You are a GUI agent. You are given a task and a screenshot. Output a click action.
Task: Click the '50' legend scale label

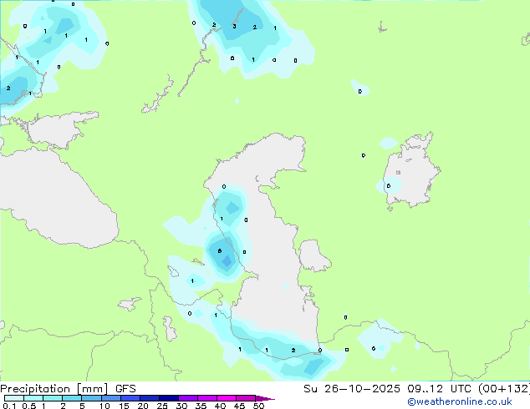[x=258, y=406]
